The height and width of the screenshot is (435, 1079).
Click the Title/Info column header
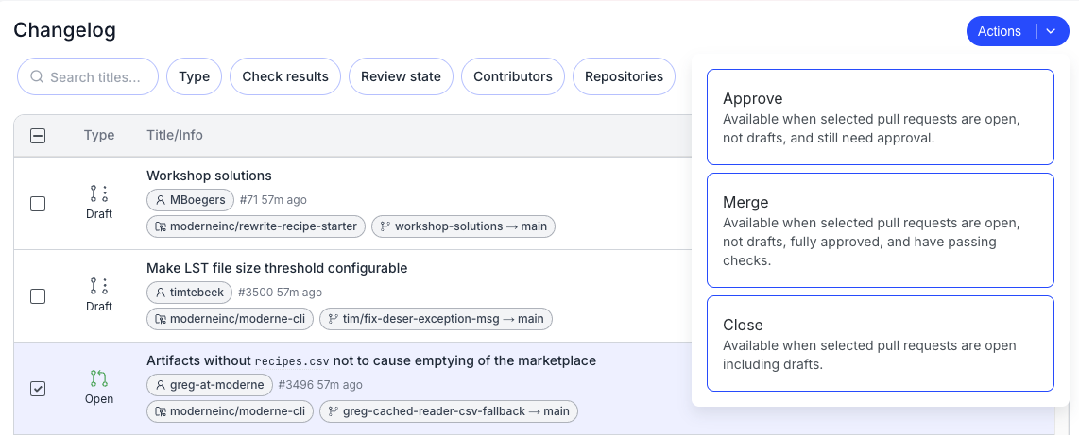click(x=175, y=135)
